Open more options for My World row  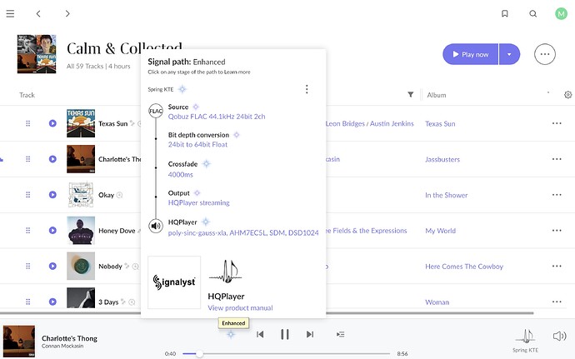[557, 230]
